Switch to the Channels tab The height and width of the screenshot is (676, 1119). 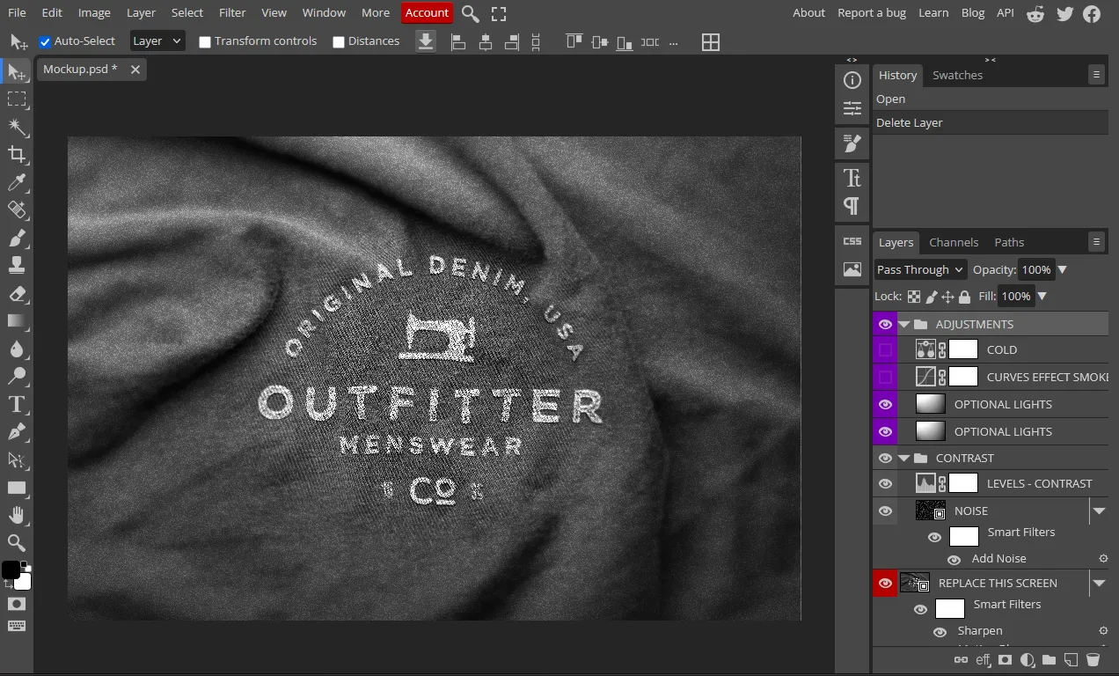[954, 242]
